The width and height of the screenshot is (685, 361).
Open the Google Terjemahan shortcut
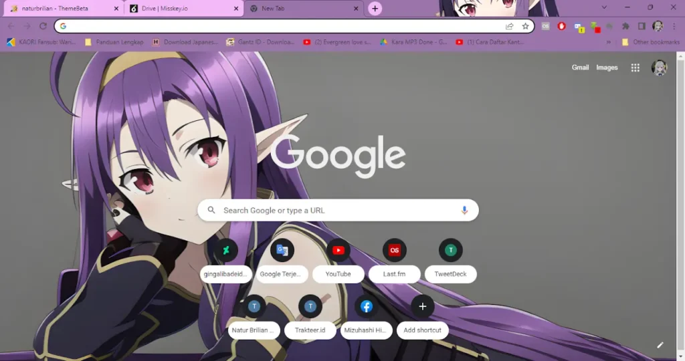pyautogui.click(x=282, y=261)
